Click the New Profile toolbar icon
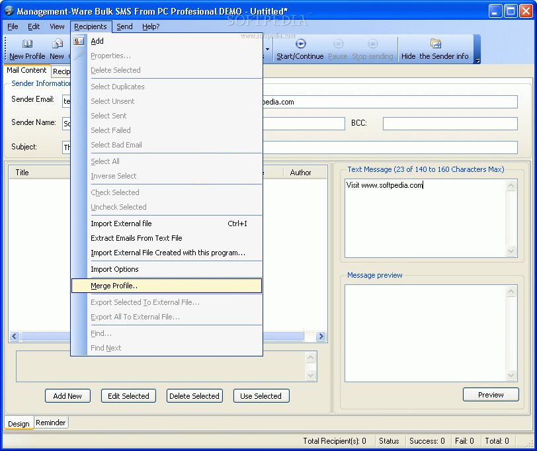 point(27,44)
